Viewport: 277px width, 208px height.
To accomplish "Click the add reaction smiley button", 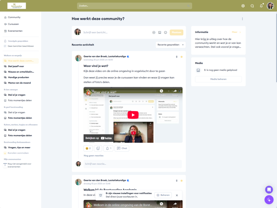I will (x=98, y=148).
